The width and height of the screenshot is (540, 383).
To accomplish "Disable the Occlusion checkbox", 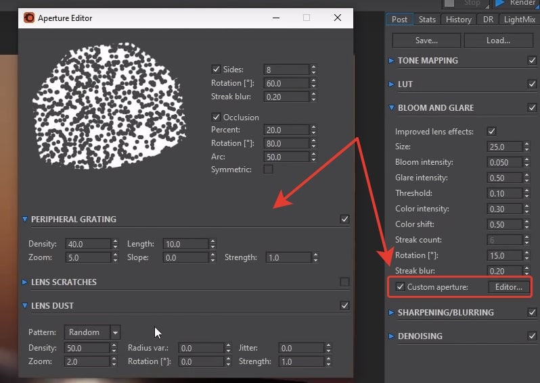I will [x=217, y=117].
